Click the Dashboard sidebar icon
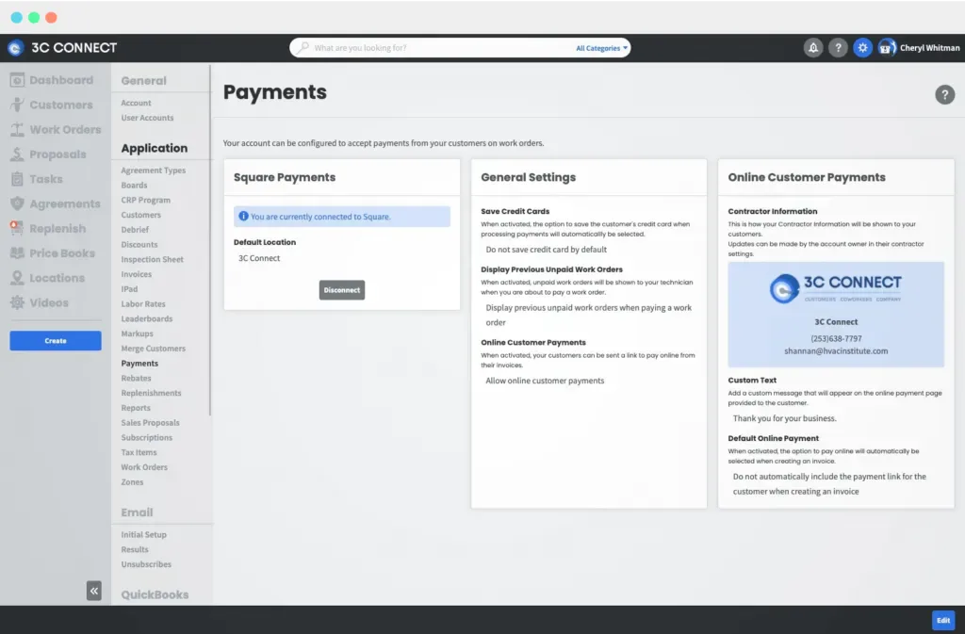Viewport: 965px width, 634px height. coord(17,80)
